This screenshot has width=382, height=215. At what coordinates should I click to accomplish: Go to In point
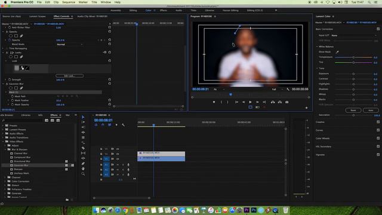(236, 102)
